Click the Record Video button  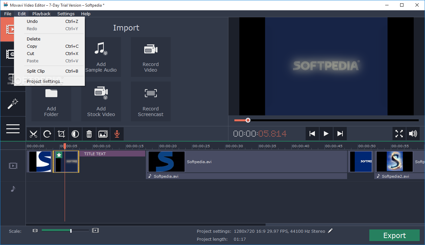coord(151,57)
